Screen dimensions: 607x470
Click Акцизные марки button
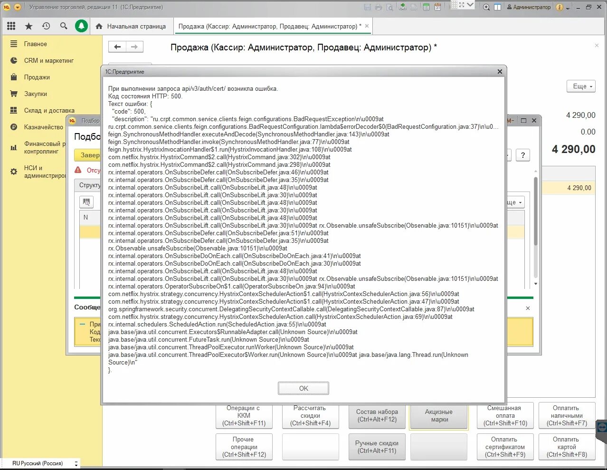click(438, 415)
